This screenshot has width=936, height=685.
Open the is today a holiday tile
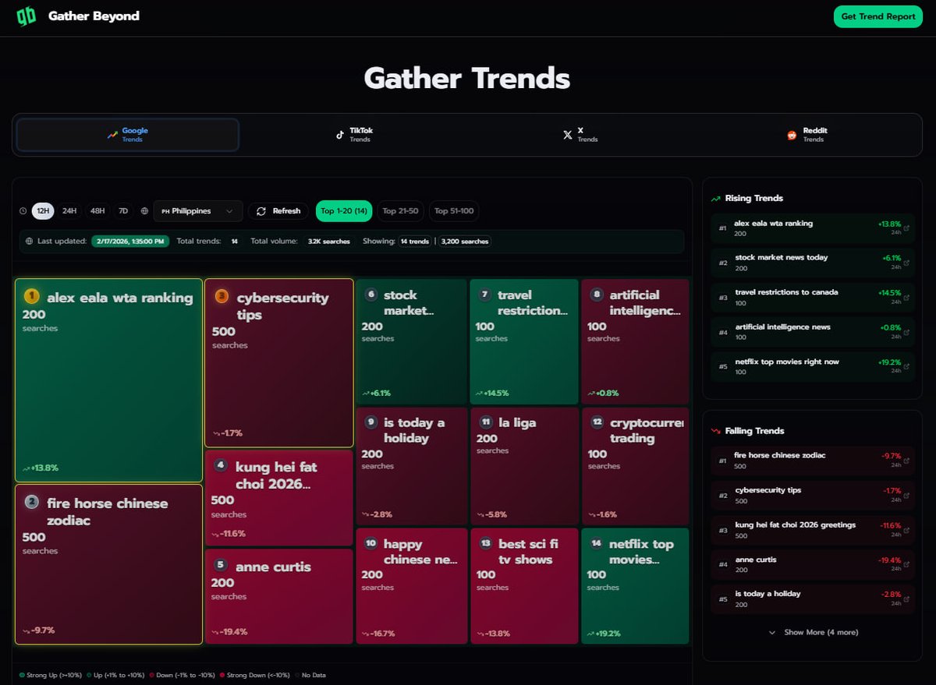click(412, 466)
